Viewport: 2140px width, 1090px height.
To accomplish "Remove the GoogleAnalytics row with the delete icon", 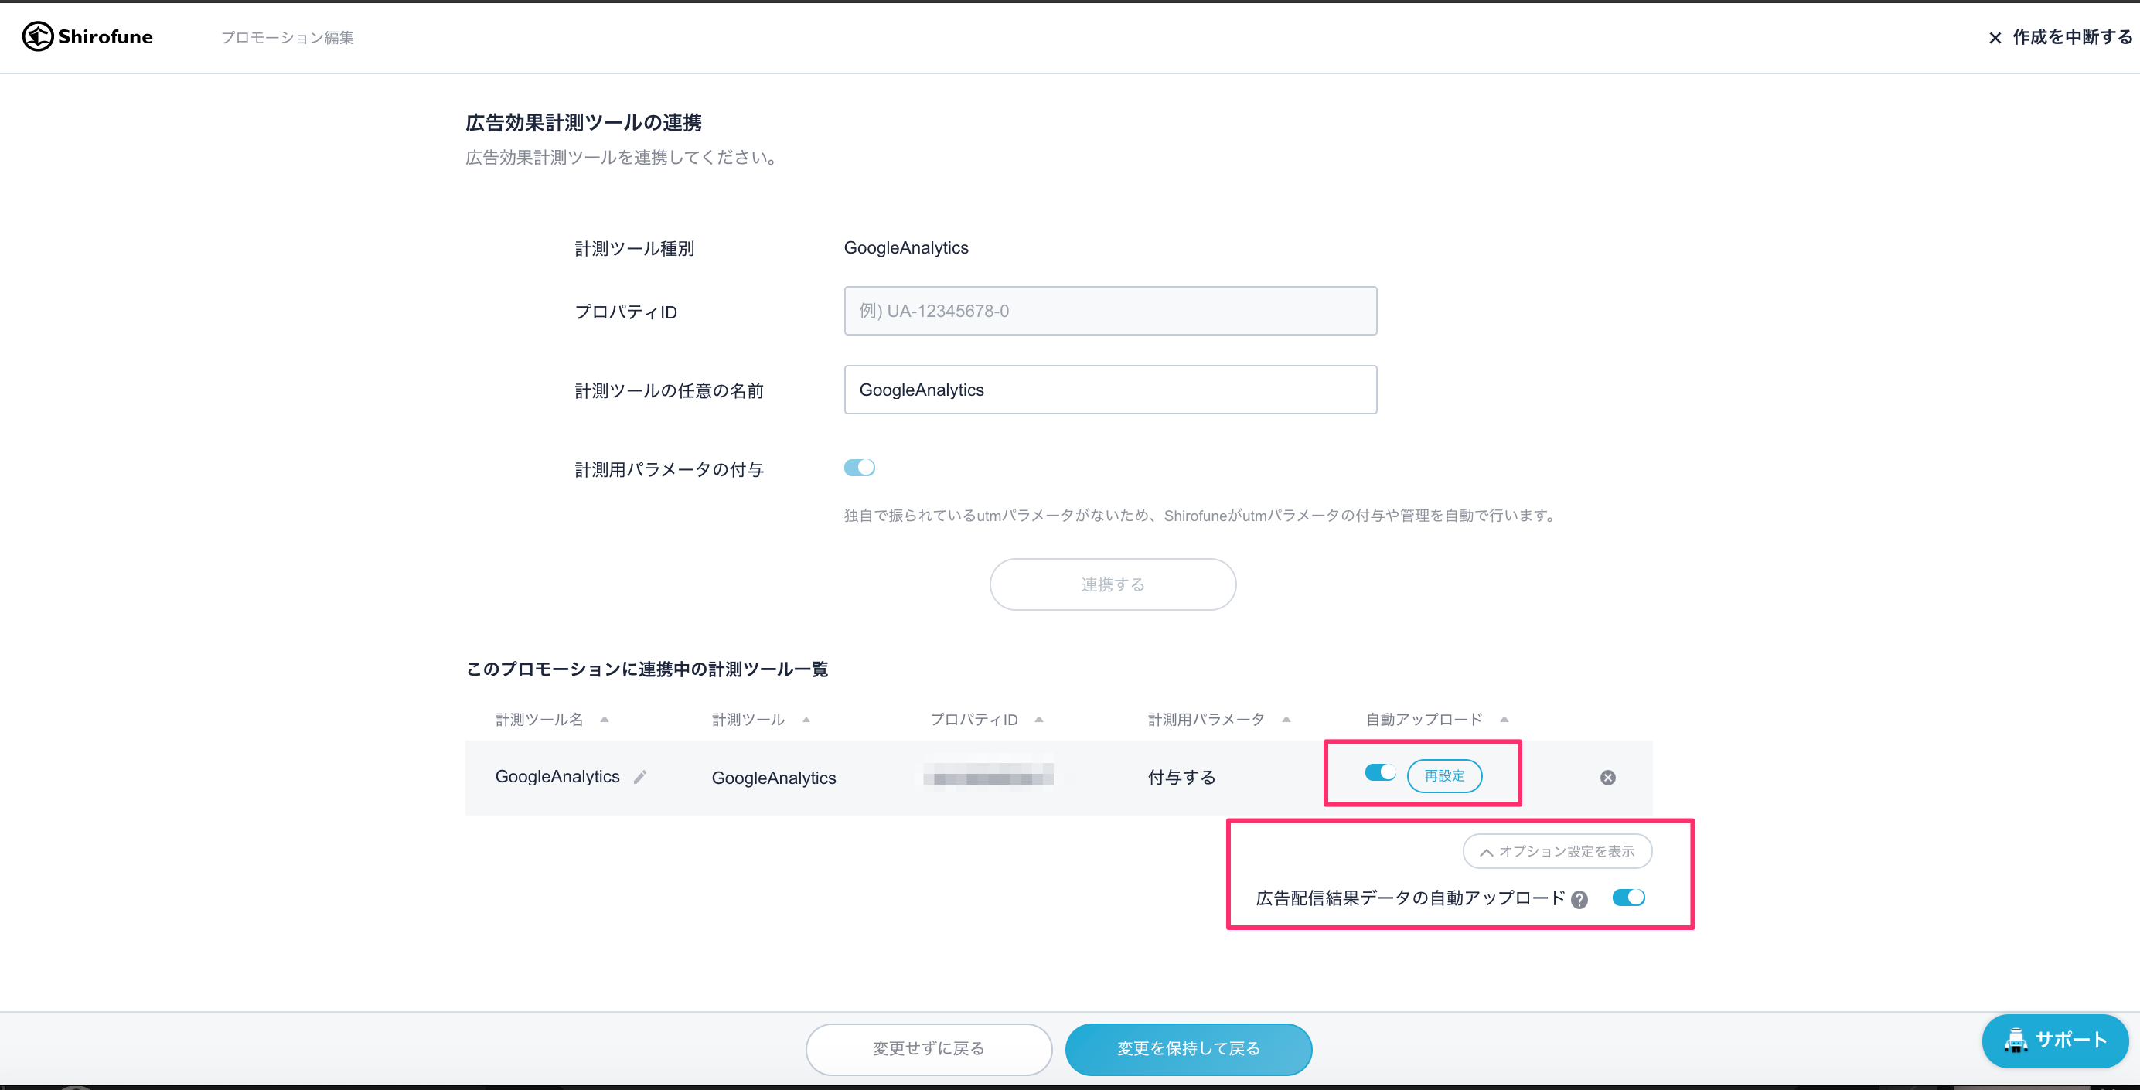I will pyautogui.click(x=1607, y=778).
